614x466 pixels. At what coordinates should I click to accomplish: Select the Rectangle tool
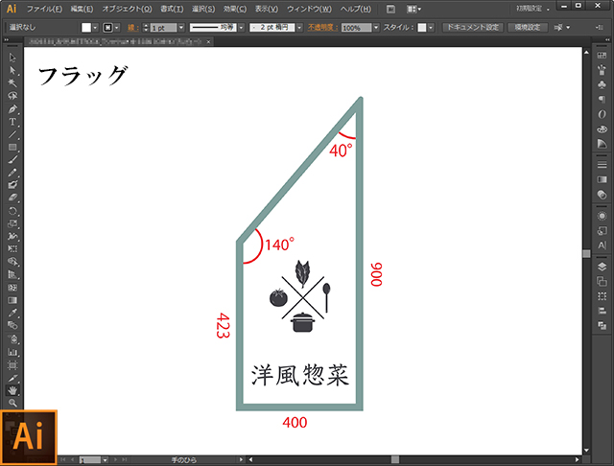pyautogui.click(x=12, y=147)
